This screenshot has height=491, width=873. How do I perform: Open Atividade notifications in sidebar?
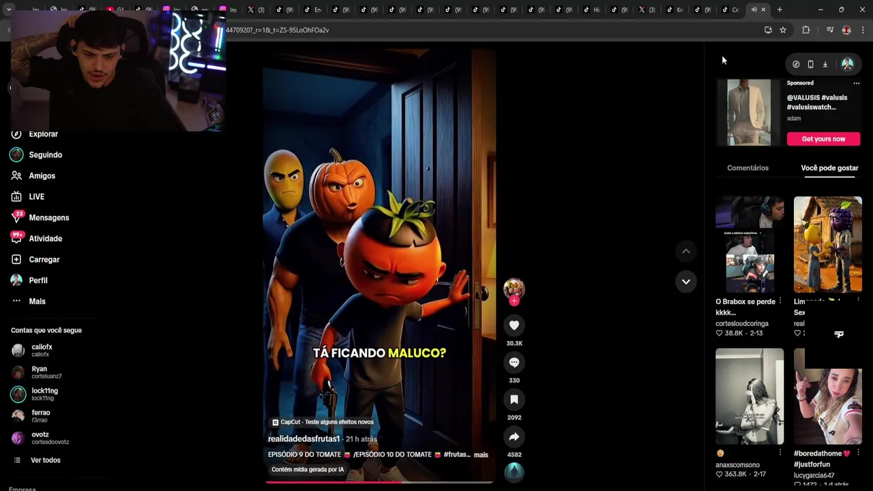(37, 239)
